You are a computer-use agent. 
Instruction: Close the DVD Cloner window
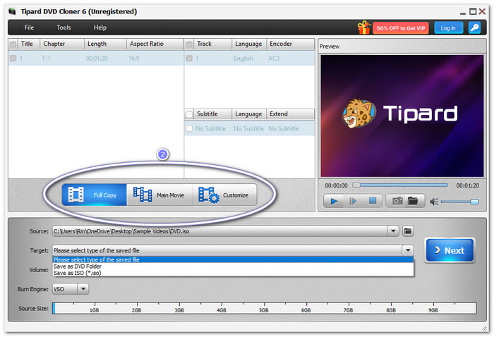(482, 12)
